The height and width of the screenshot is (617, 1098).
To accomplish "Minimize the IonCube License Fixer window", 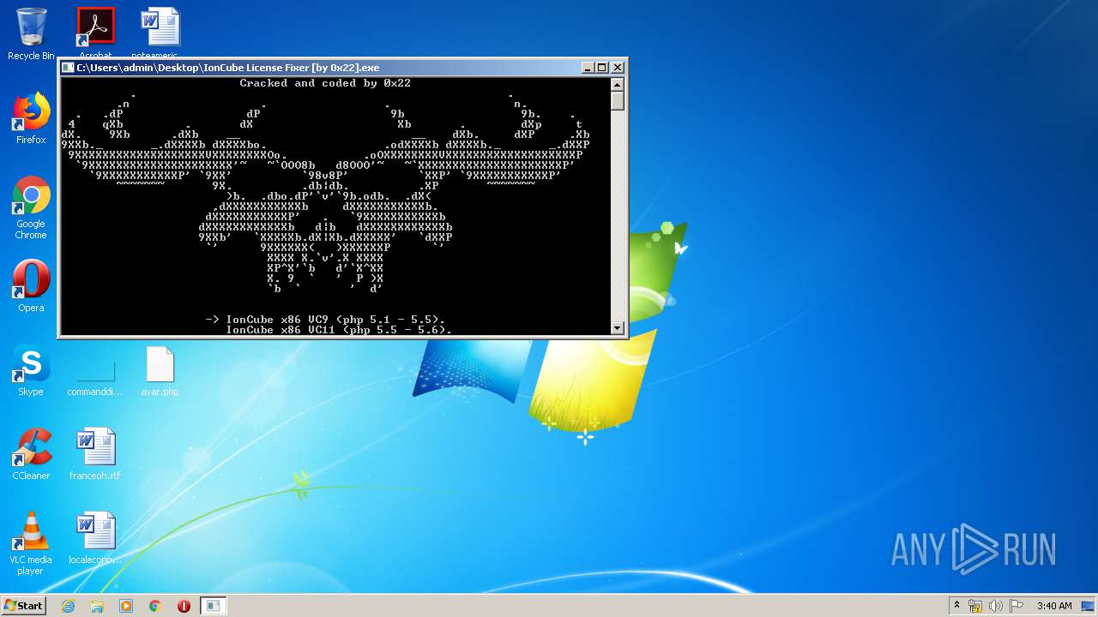I will [x=588, y=68].
